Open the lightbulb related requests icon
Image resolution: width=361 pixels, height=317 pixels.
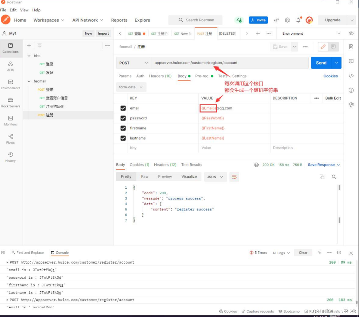(351, 105)
